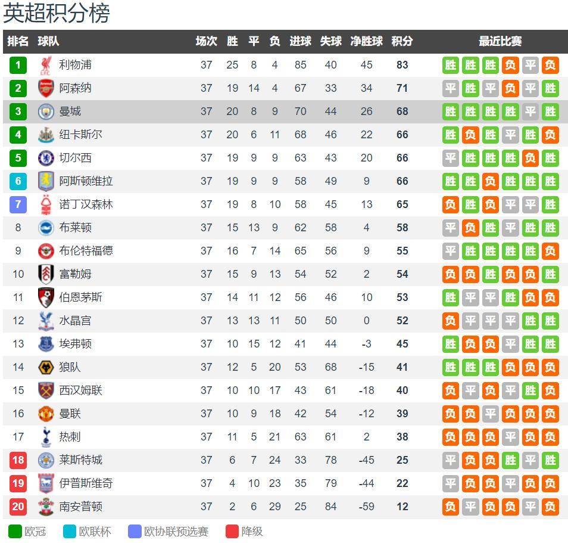Screen dimensions: 568x543
Task: Click the Arsenal club crest icon
Action: tap(46, 88)
